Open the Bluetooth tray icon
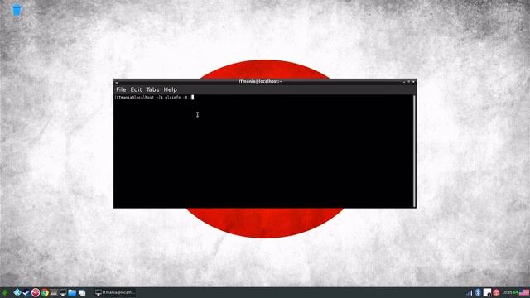The height and width of the screenshot is (298, 530). click(478, 292)
